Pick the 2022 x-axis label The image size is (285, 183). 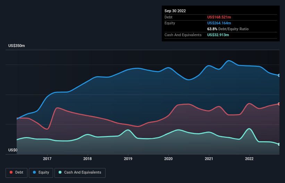tap(249, 159)
